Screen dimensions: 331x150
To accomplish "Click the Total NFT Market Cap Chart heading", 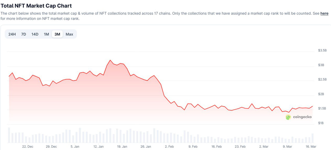I will [36, 6].
